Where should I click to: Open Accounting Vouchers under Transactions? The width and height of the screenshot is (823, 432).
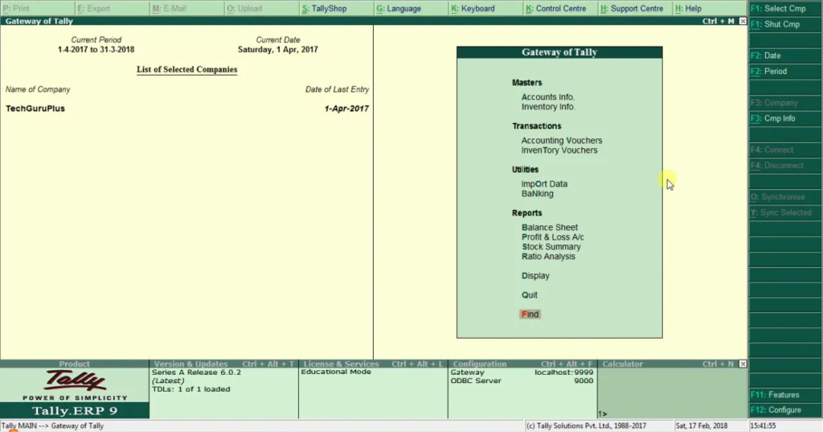[561, 141]
